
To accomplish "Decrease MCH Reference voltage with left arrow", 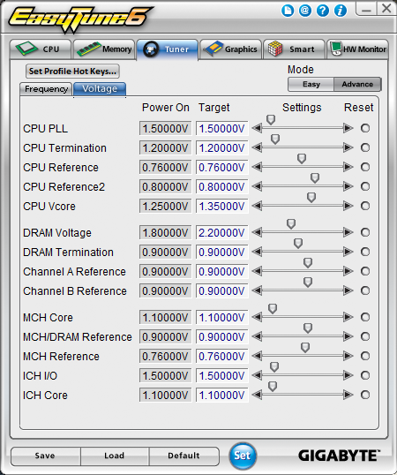I will click(x=258, y=356).
